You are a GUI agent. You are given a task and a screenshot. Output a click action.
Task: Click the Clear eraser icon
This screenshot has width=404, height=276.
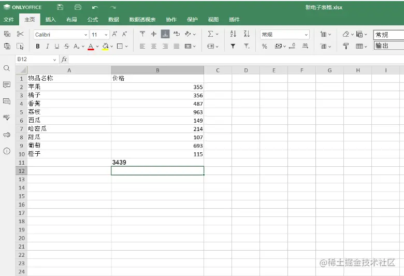[346, 34]
